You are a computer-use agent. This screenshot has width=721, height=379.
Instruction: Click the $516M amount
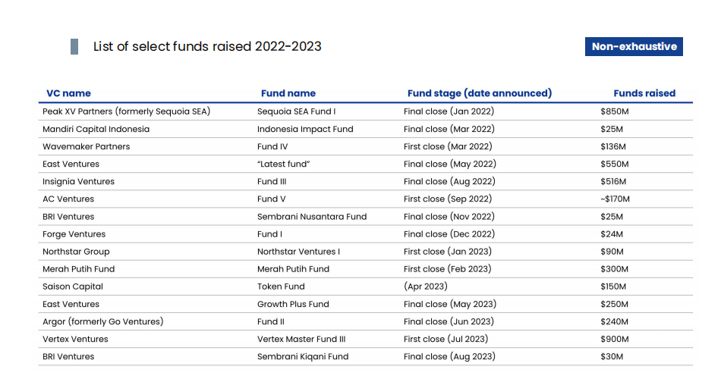coord(613,181)
